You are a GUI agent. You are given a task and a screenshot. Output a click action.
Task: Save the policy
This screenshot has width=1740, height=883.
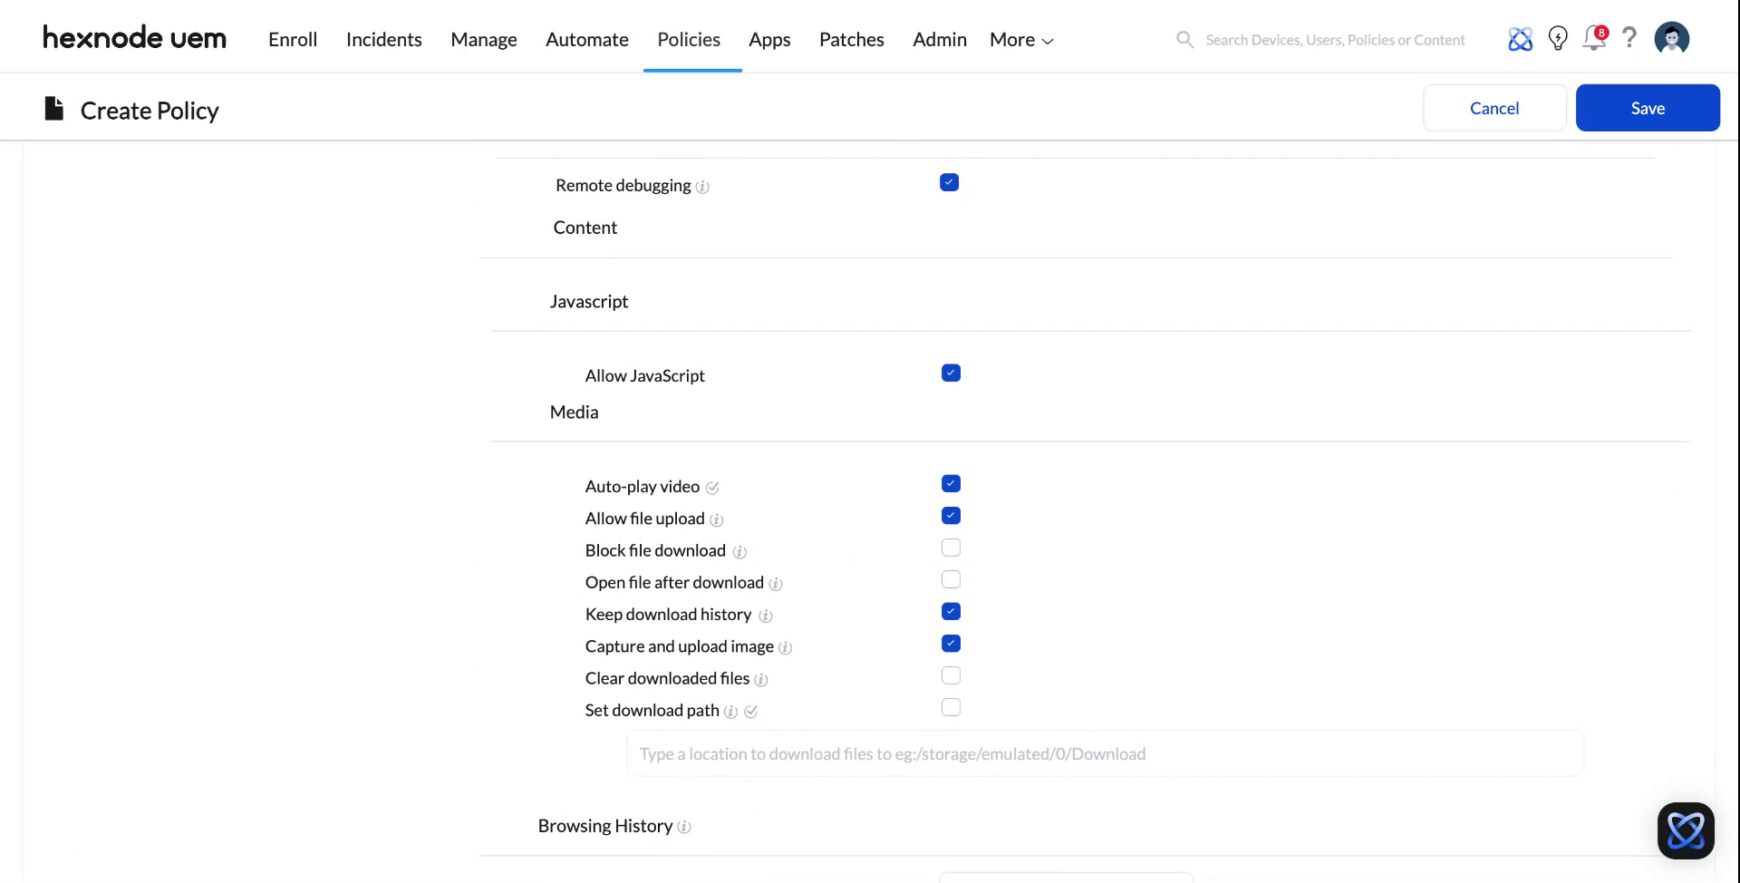tap(1648, 107)
